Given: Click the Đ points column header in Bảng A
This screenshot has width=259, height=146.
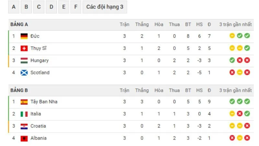Looking at the screenshot, I should coord(209,24).
